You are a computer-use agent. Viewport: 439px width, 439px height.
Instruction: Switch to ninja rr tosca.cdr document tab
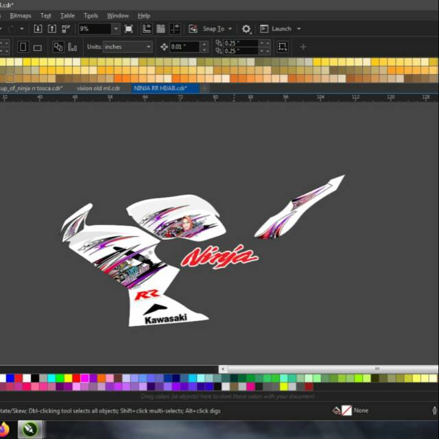[32, 88]
